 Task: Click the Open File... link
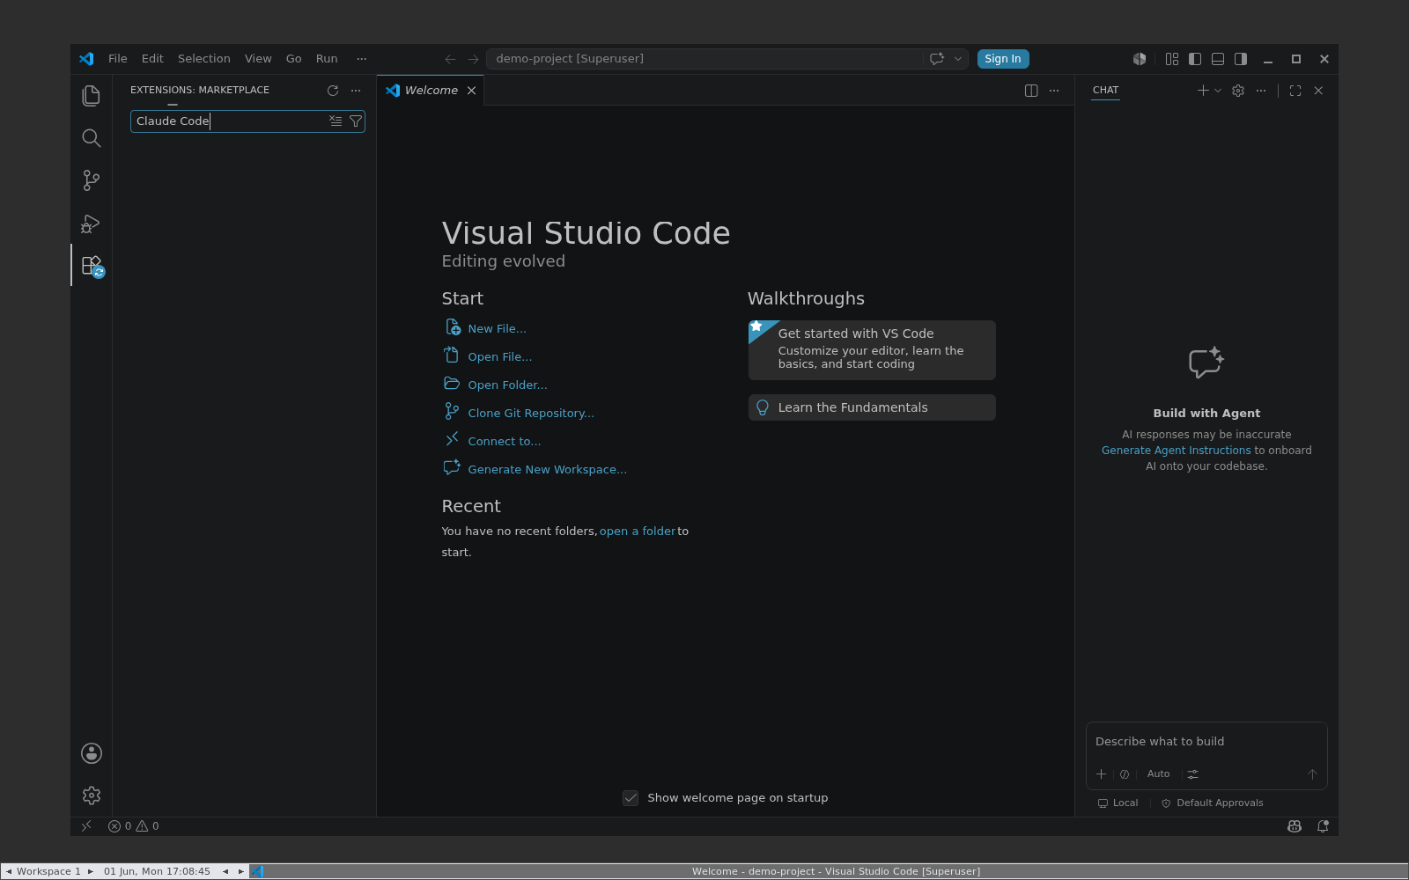click(x=499, y=357)
